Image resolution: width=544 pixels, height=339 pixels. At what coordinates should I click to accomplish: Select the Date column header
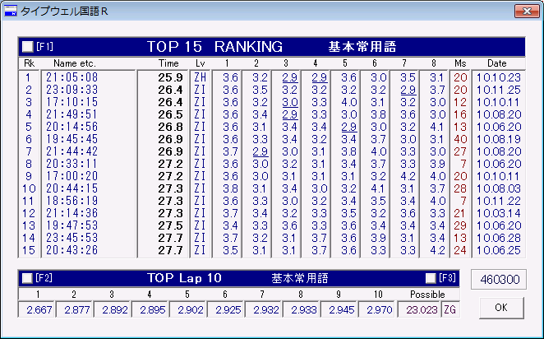pyautogui.click(x=497, y=63)
